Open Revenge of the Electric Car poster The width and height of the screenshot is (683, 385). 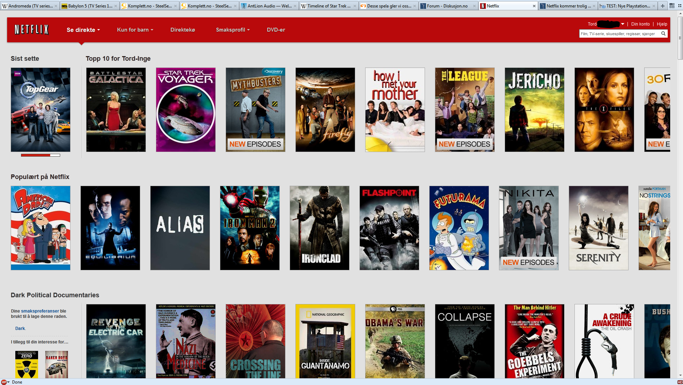coord(116,341)
